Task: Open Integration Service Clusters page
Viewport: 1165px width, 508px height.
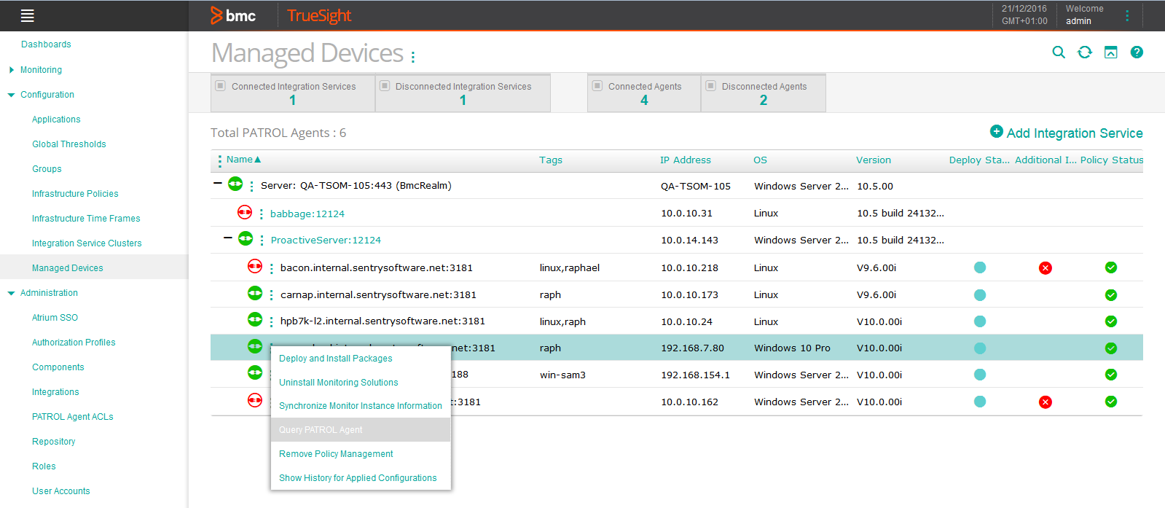Action: click(x=87, y=243)
